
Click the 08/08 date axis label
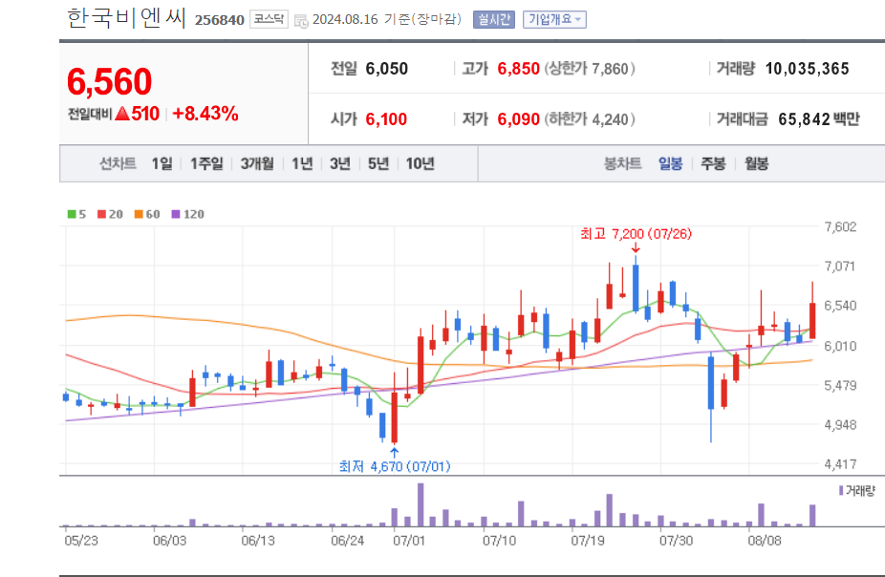click(765, 541)
